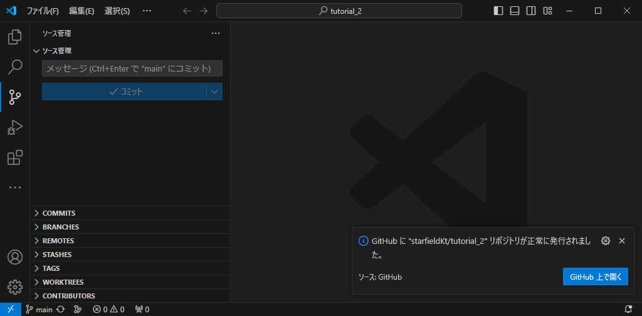Open the VS Code logo menu
Screen dimensions: 642x316
[x=11, y=11]
